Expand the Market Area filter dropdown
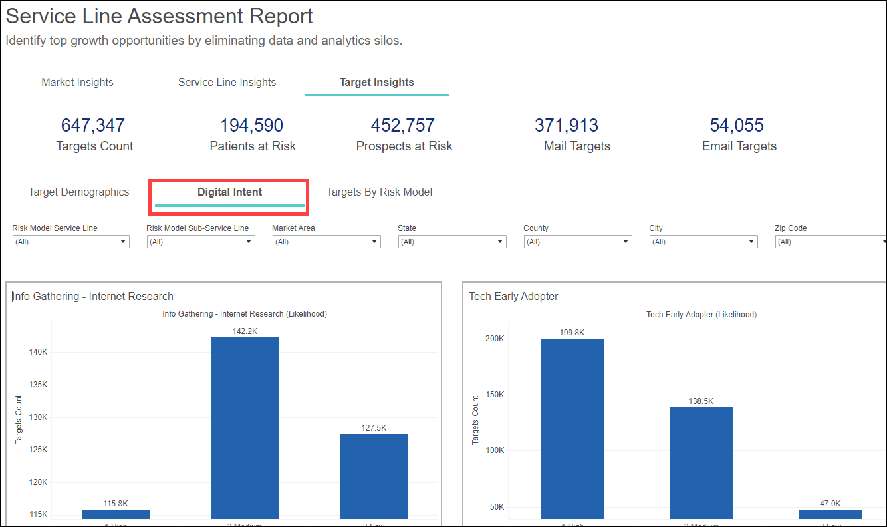 point(326,242)
